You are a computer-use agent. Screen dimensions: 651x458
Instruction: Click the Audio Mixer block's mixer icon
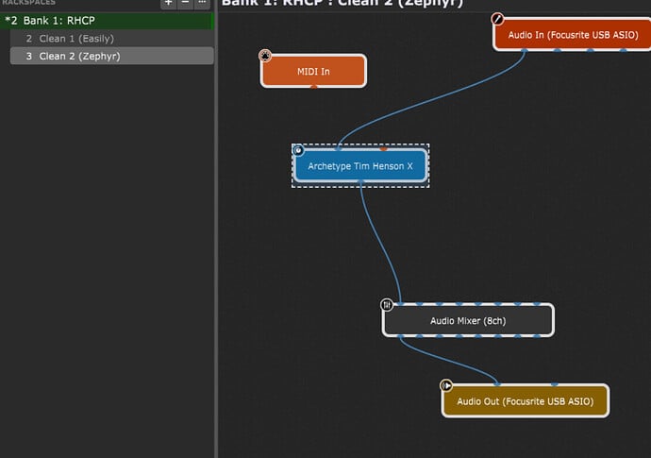click(387, 304)
